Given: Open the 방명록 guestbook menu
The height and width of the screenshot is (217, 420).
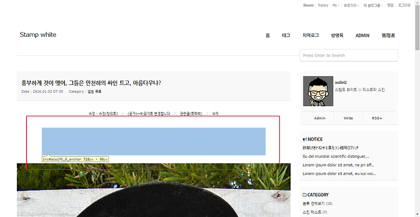Looking at the screenshot, I should tap(337, 35).
